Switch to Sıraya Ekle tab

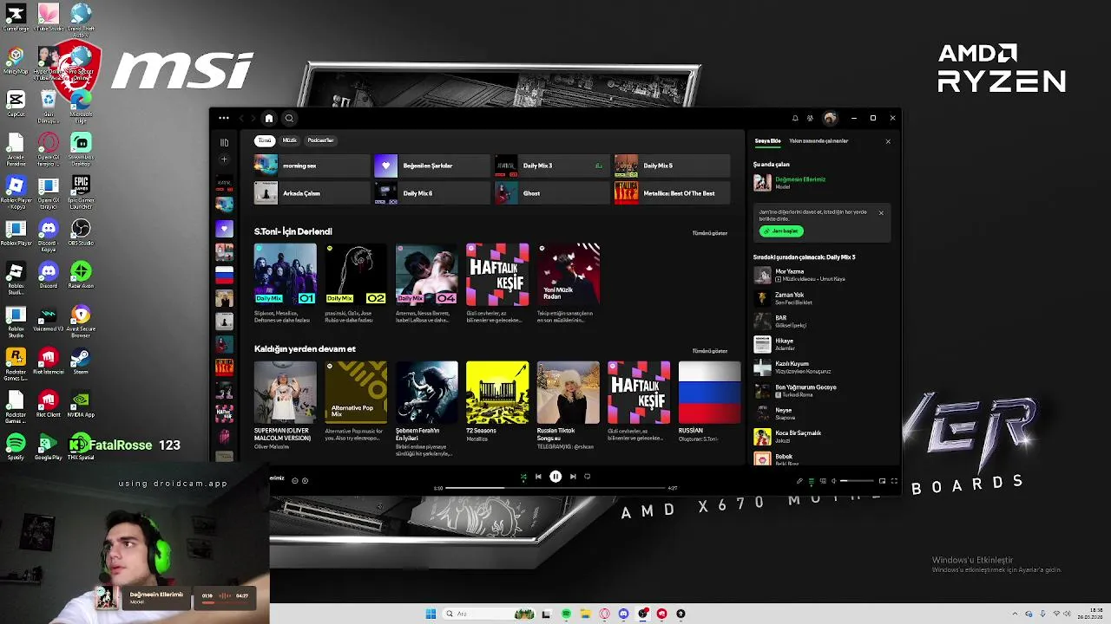pos(767,140)
